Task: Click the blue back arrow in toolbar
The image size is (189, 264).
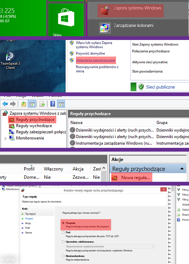Action: pyautogui.click(x=5, y=104)
